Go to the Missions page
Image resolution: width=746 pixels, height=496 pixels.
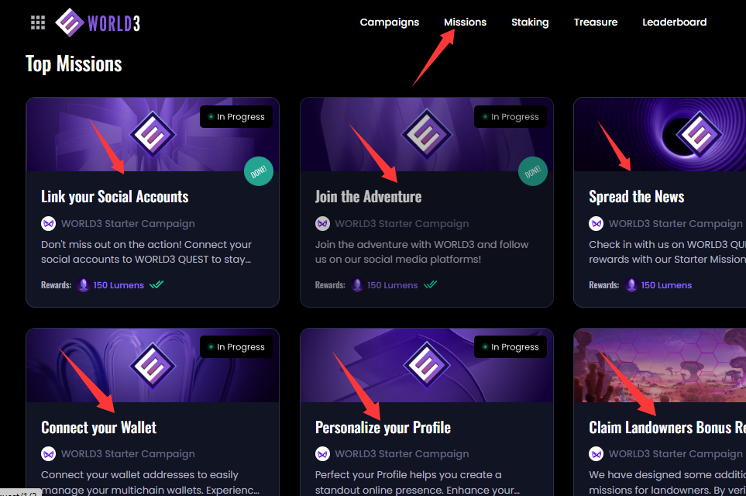pyautogui.click(x=465, y=22)
